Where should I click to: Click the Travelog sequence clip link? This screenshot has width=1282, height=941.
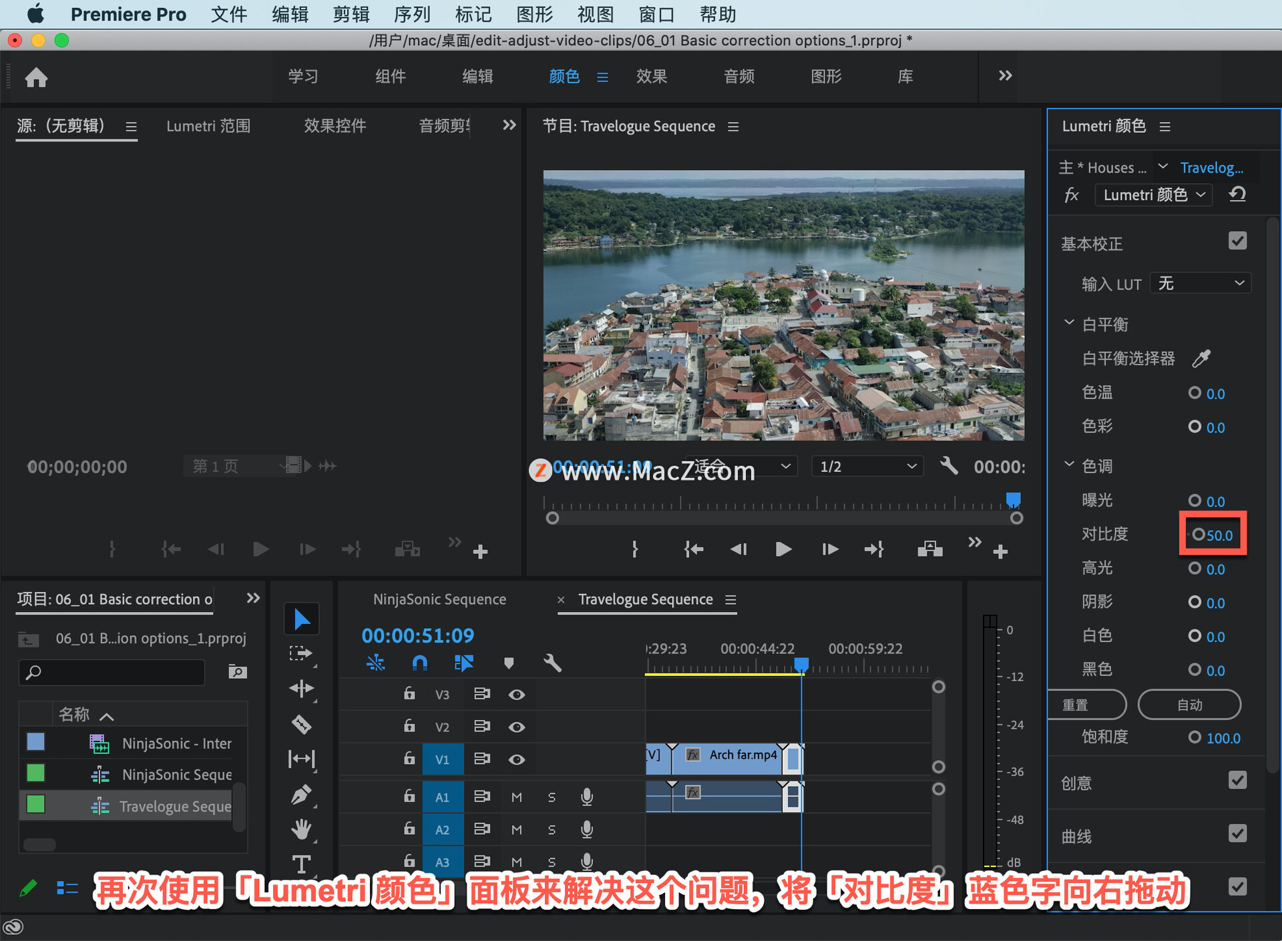point(1211,168)
